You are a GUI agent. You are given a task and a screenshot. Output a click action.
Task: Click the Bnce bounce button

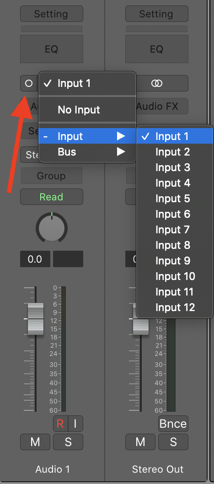tap(173, 424)
